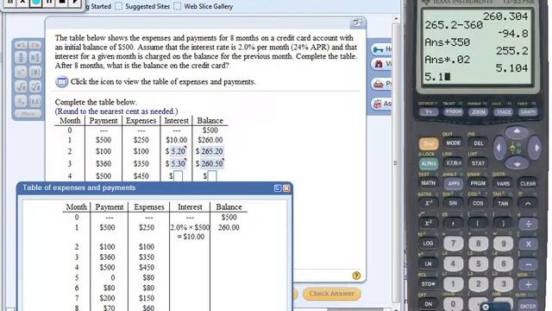Click the month 3 balance field showing 260.50

click(x=211, y=163)
